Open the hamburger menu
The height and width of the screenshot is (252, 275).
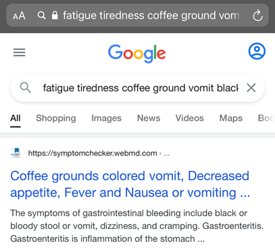coord(20,53)
